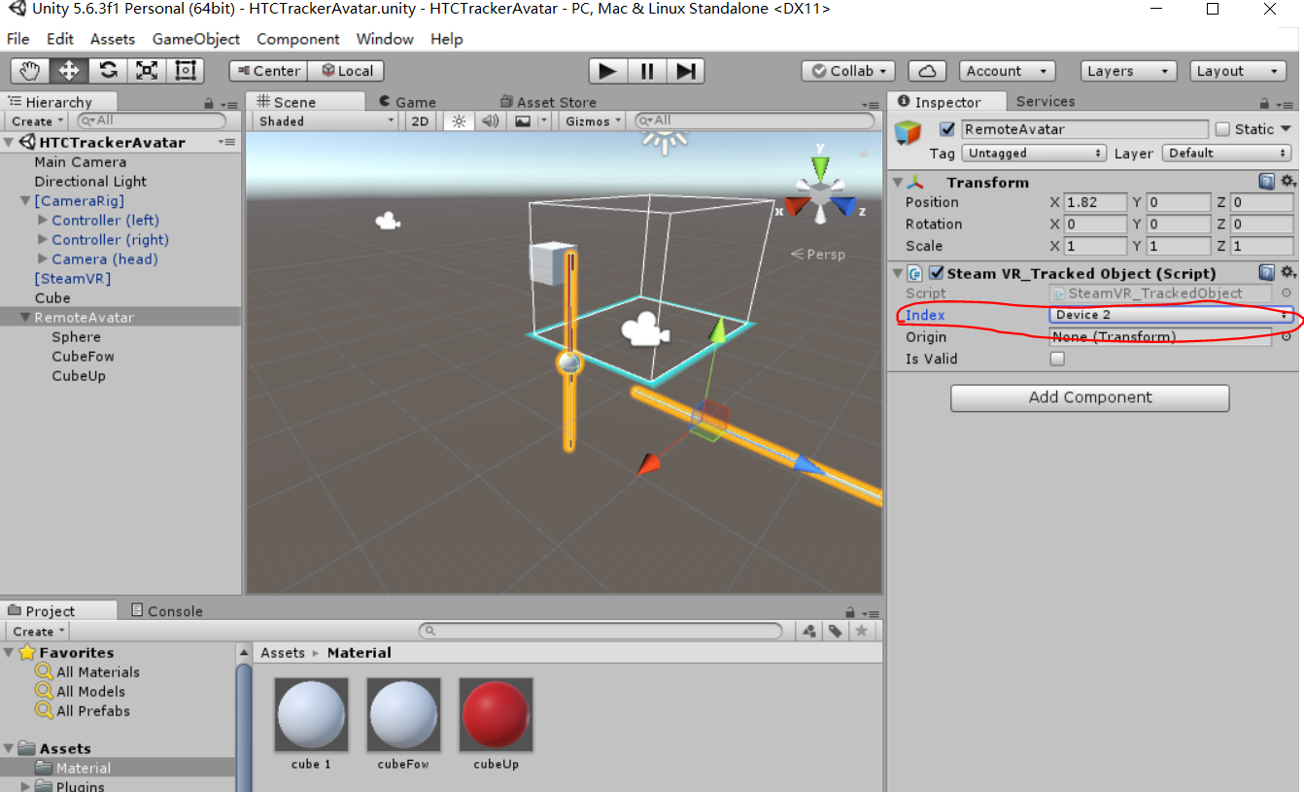The width and height of the screenshot is (1304, 792).
Task: Open the RemoteAvatar object icon picker
Action: coord(909,134)
